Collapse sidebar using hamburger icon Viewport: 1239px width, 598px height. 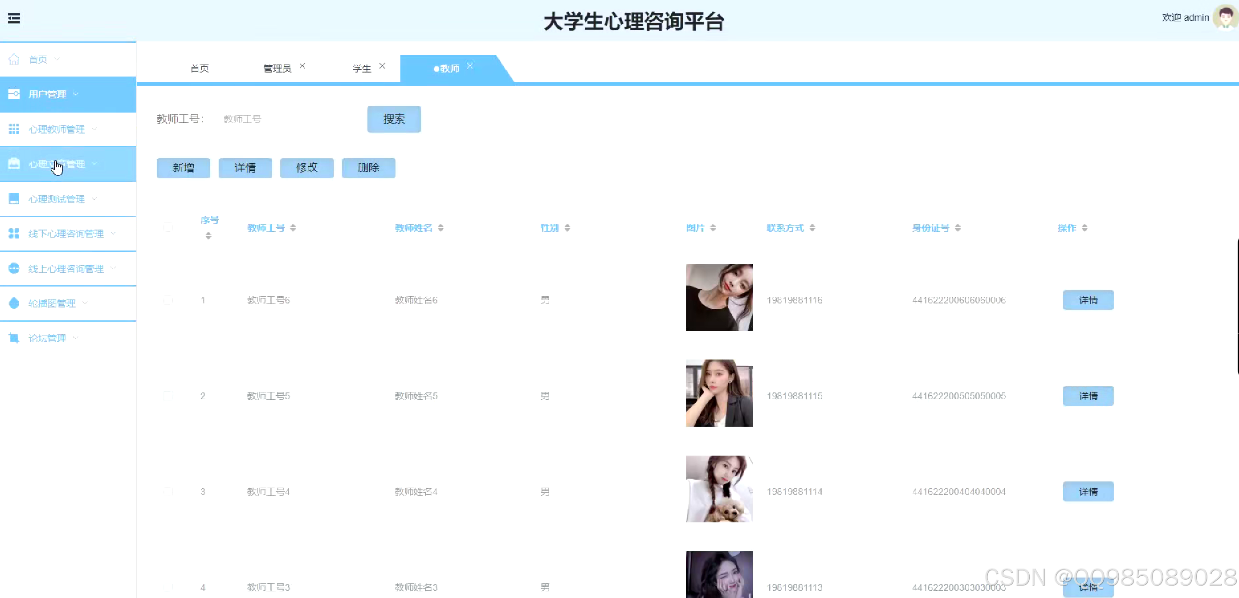(14, 18)
